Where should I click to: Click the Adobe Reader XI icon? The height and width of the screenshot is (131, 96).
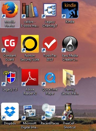pyautogui.click(x=30, y=77)
